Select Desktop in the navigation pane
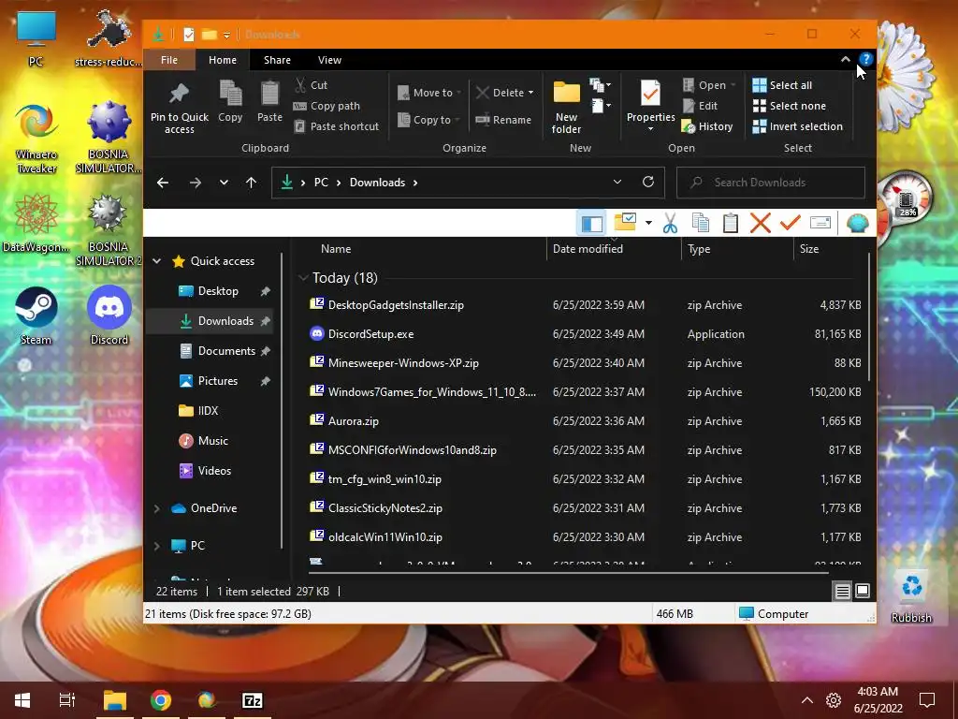 209,291
